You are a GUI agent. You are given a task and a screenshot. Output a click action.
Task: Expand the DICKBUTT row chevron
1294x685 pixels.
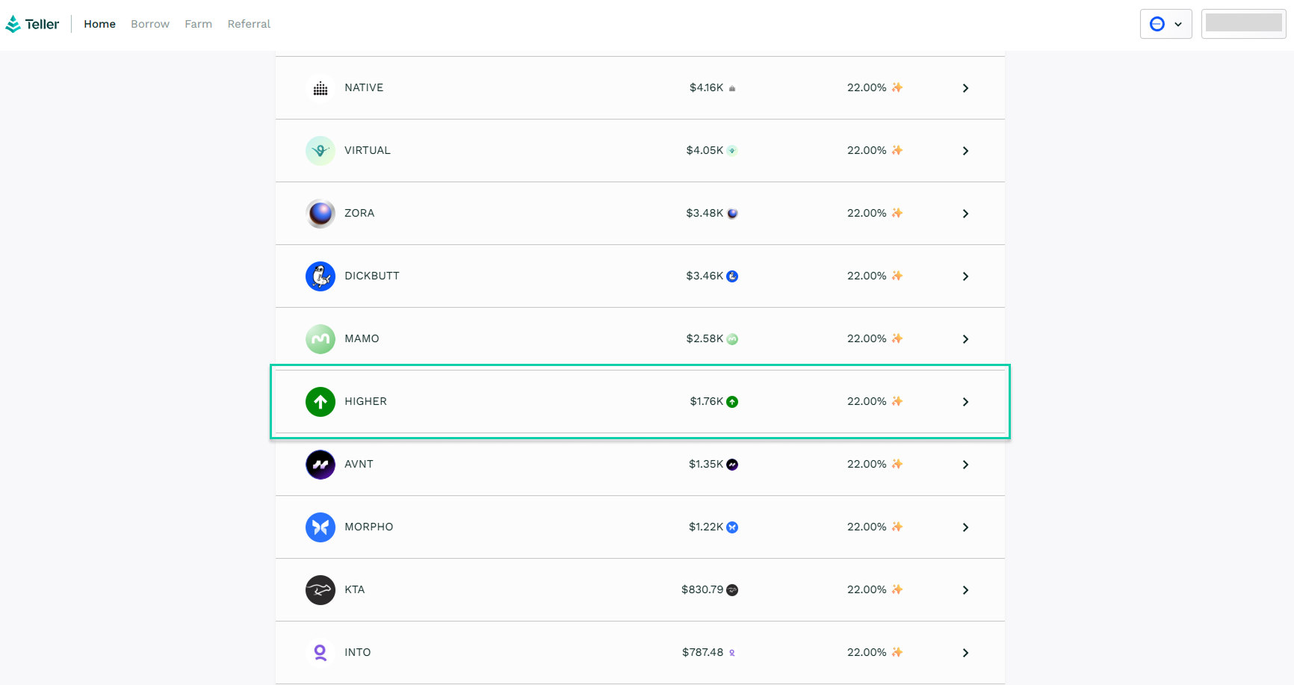tap(965, 276)
